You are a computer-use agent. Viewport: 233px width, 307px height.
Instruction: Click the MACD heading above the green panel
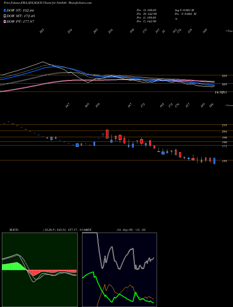[x=14, y=230]
